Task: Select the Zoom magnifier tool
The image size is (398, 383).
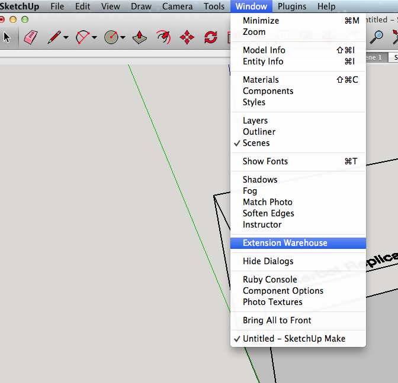Action: [x=377, y=37]
